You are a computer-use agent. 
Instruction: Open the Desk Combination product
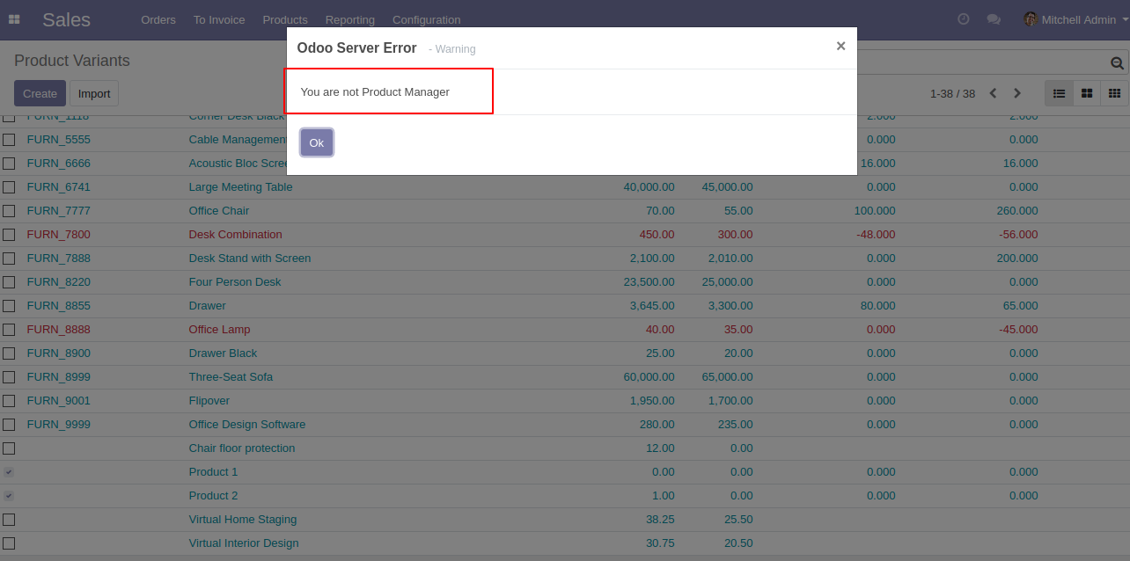pyautogui.click(x=235, y=234)
